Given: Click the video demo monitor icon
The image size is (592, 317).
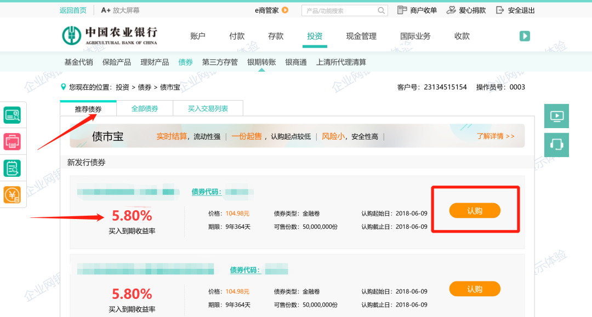Looking at the screenshot, I should [x=556, y=116].
